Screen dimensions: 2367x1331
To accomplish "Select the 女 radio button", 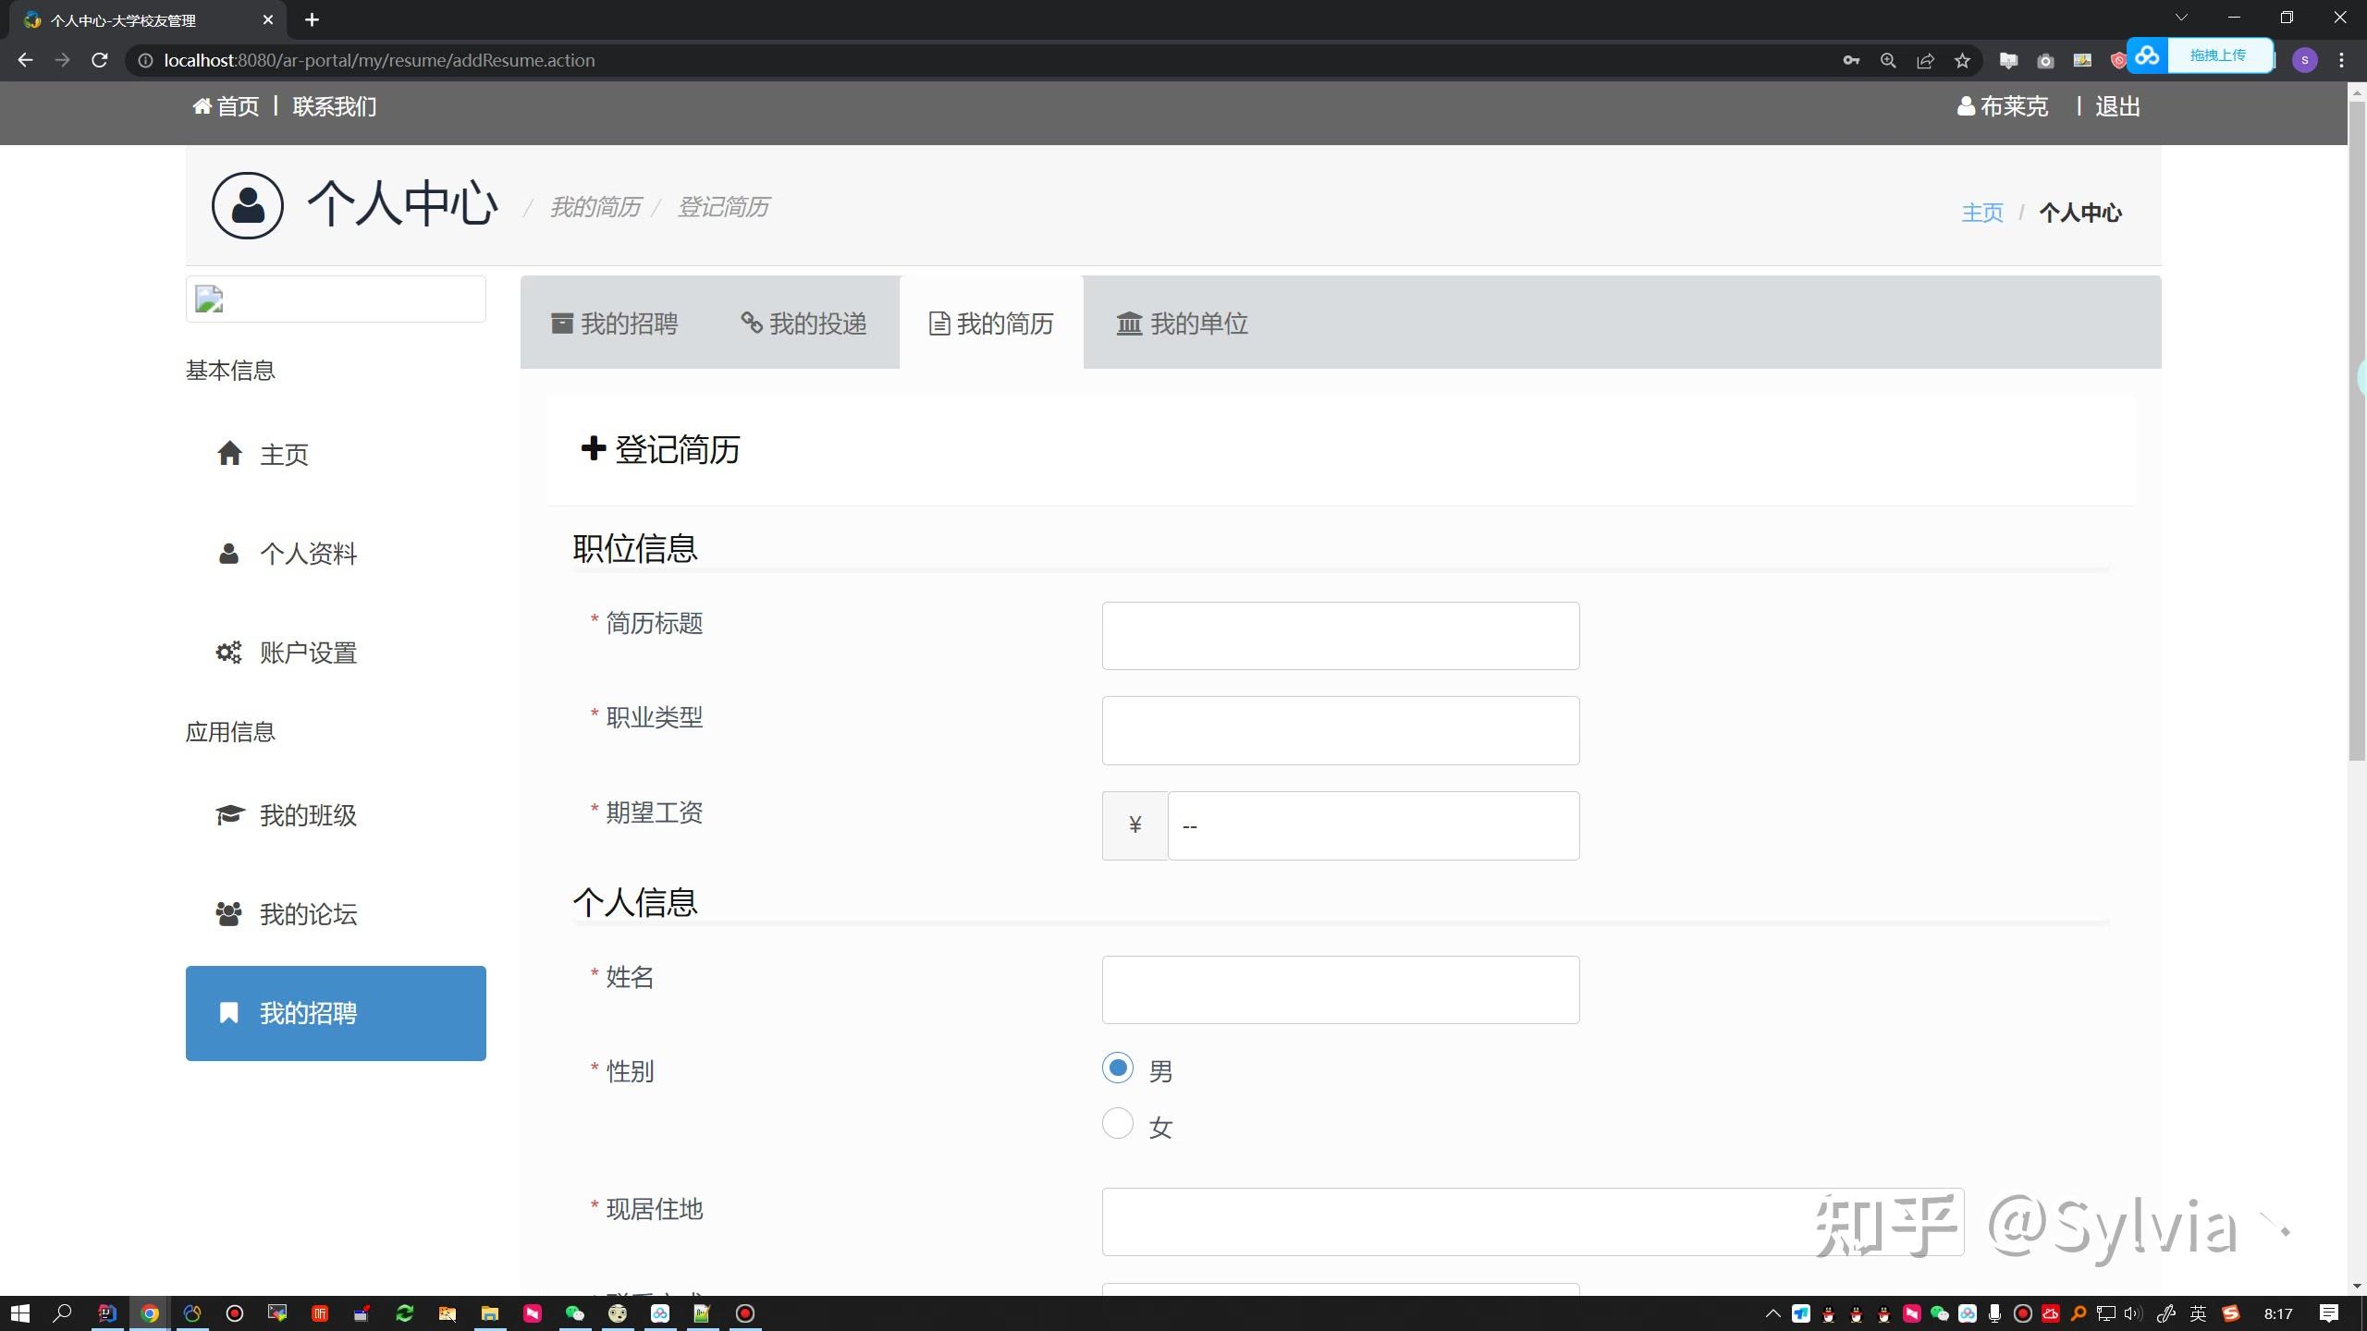I will click(x=1117, y=1124).
